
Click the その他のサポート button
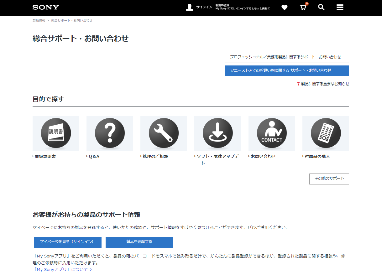[x=329, y=179]
